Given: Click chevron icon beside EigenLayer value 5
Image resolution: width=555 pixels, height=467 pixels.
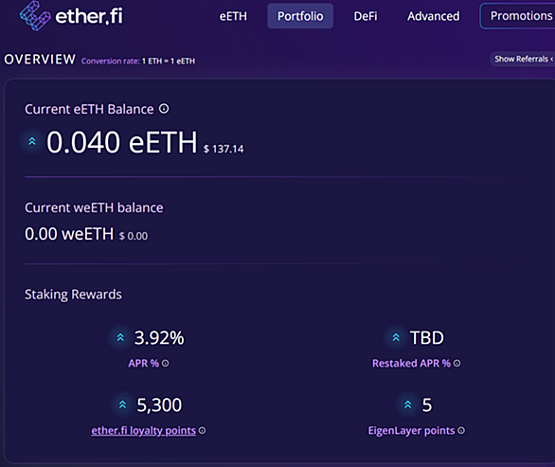Looking at the screenshot, I should (x=408, y=404).
